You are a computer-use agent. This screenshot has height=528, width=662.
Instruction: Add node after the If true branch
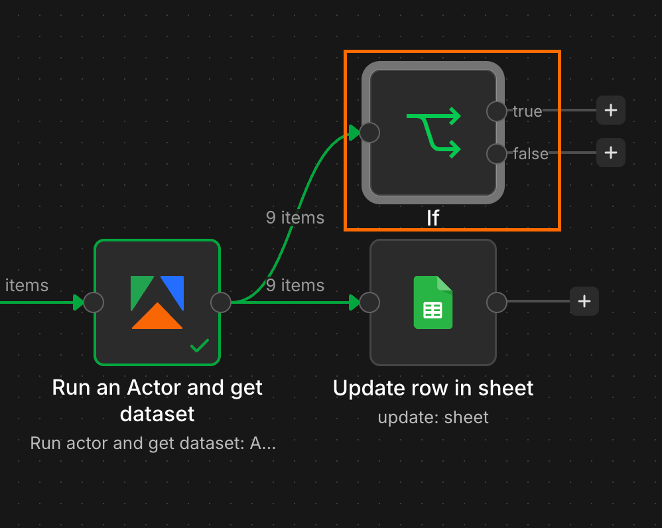610,110
